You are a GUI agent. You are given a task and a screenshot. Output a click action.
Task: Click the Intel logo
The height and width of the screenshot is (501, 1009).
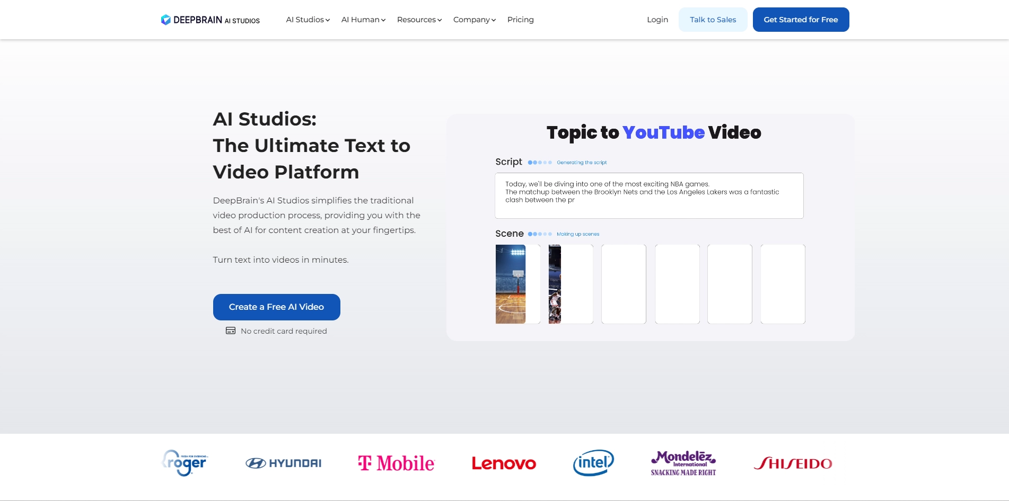click(x=593, y=463)
